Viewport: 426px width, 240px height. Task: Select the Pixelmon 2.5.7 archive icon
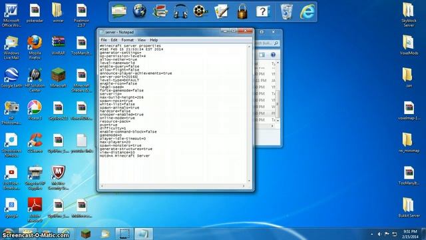[81, 15]
